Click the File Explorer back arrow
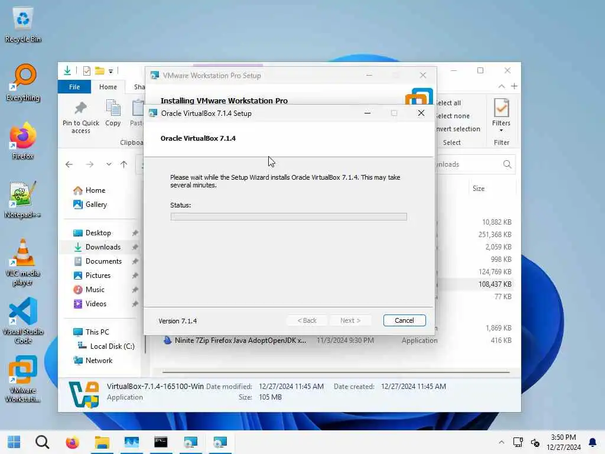The height and width of the screenshot is (454, 605). coord(69,164)
